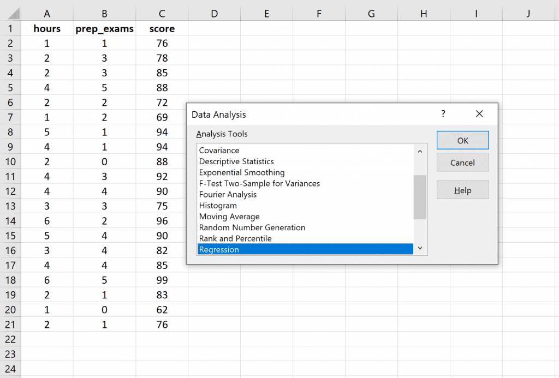Click the Cancel button in dialog
Viewport: 559px width, 378px height.
coord(462,163)
